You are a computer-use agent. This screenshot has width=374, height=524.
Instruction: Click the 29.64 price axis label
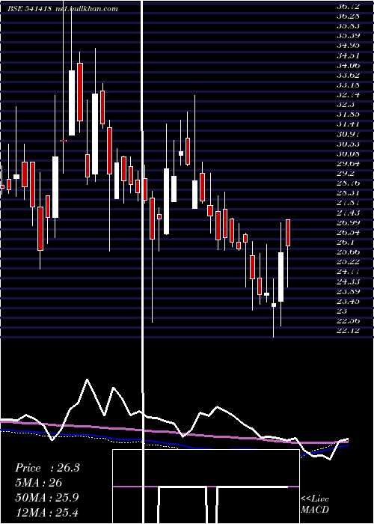coord(349,164)
